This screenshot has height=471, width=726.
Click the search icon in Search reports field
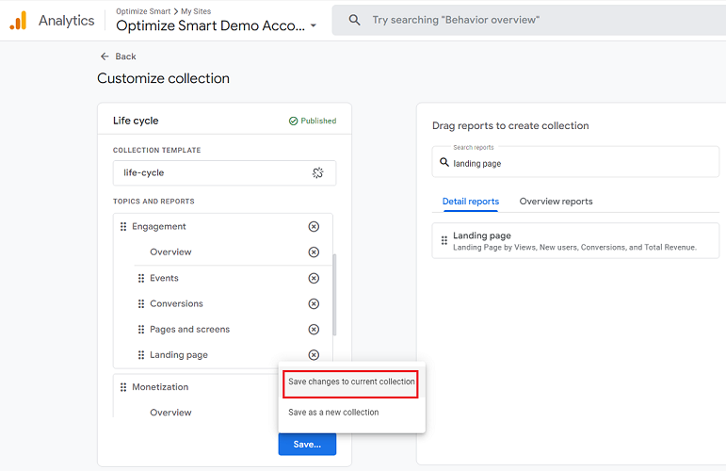(444, 163)
